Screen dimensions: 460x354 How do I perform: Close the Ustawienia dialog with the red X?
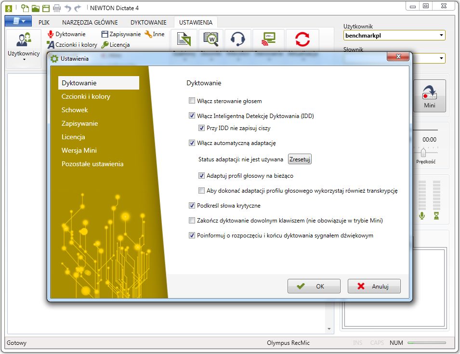[398, 56]
